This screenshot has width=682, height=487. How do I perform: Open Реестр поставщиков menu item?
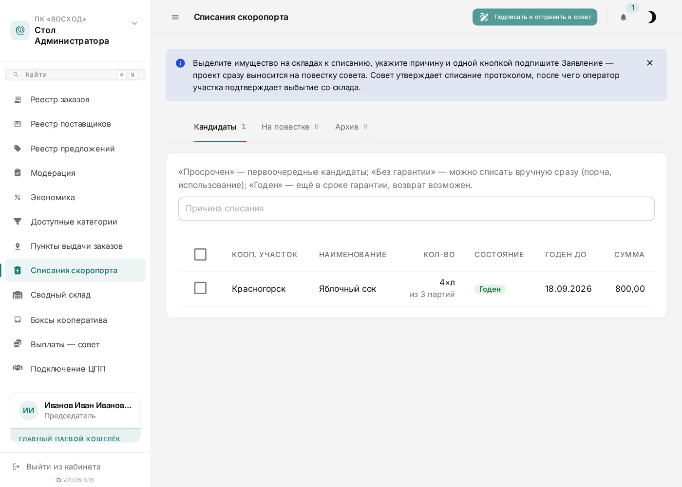(x=75, y=124)
